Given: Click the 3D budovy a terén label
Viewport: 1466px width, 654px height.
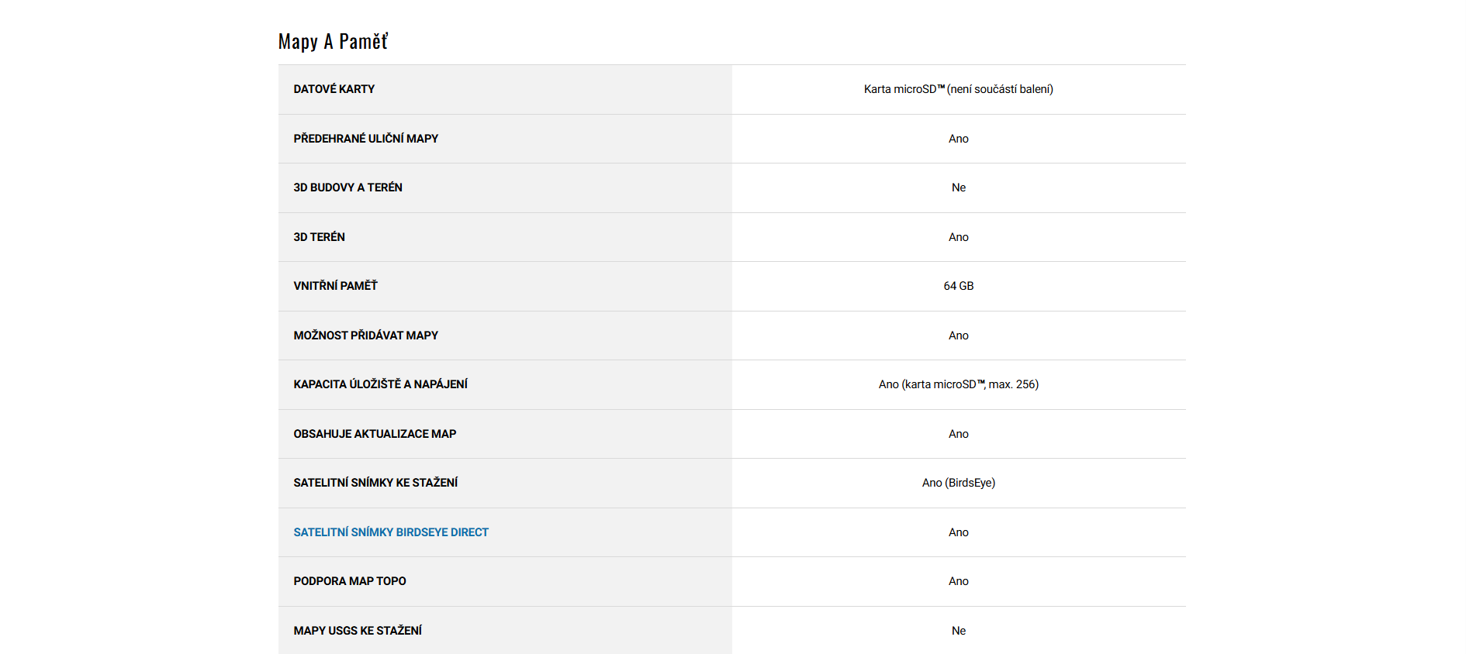Looking at the screenshot, I should [347, 188].
